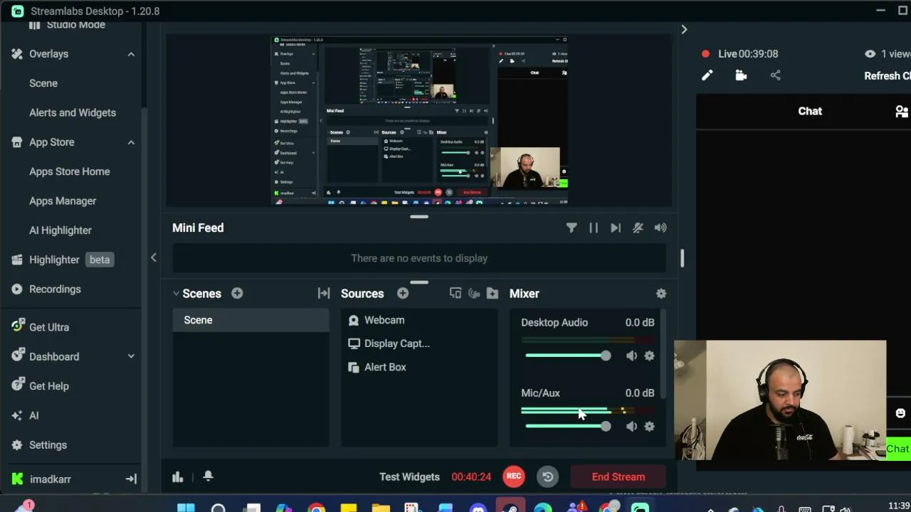Open chat emoji picker

click(x=900, y=413)
